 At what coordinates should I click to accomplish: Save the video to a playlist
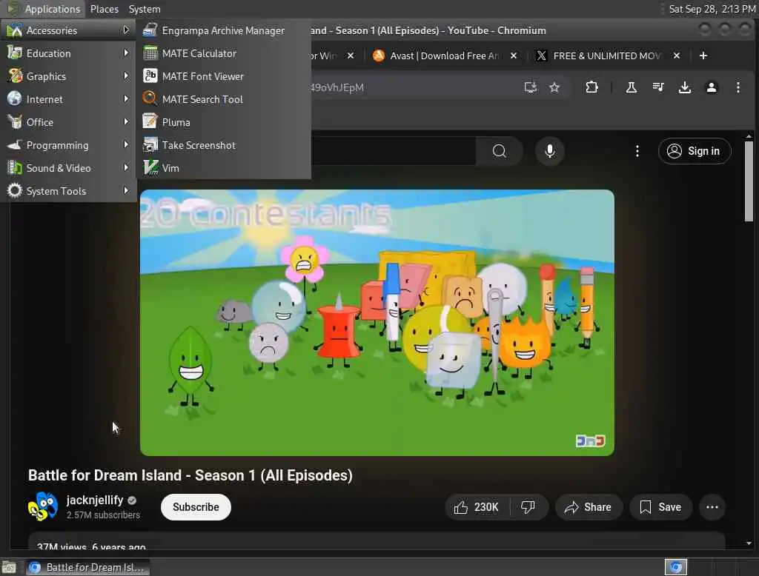pyautogui.click(x=660, y=507)
